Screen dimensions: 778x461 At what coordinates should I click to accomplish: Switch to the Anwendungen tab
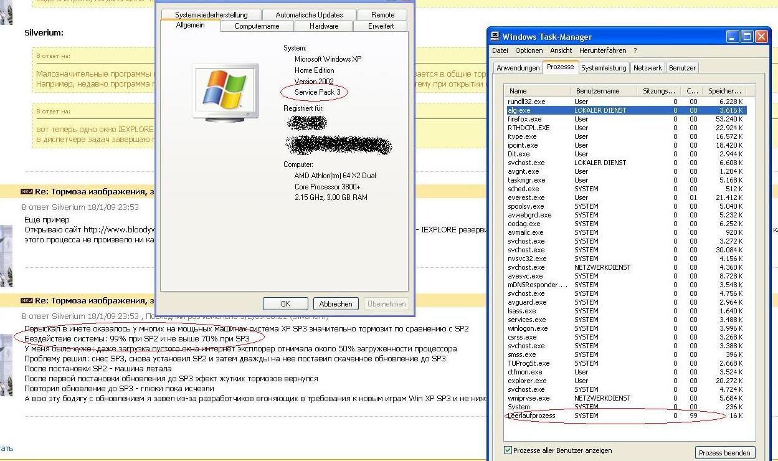pyautogui.click(x=518, y=68)
